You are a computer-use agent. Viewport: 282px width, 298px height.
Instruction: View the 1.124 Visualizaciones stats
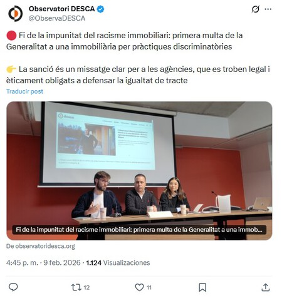(118, 263)
